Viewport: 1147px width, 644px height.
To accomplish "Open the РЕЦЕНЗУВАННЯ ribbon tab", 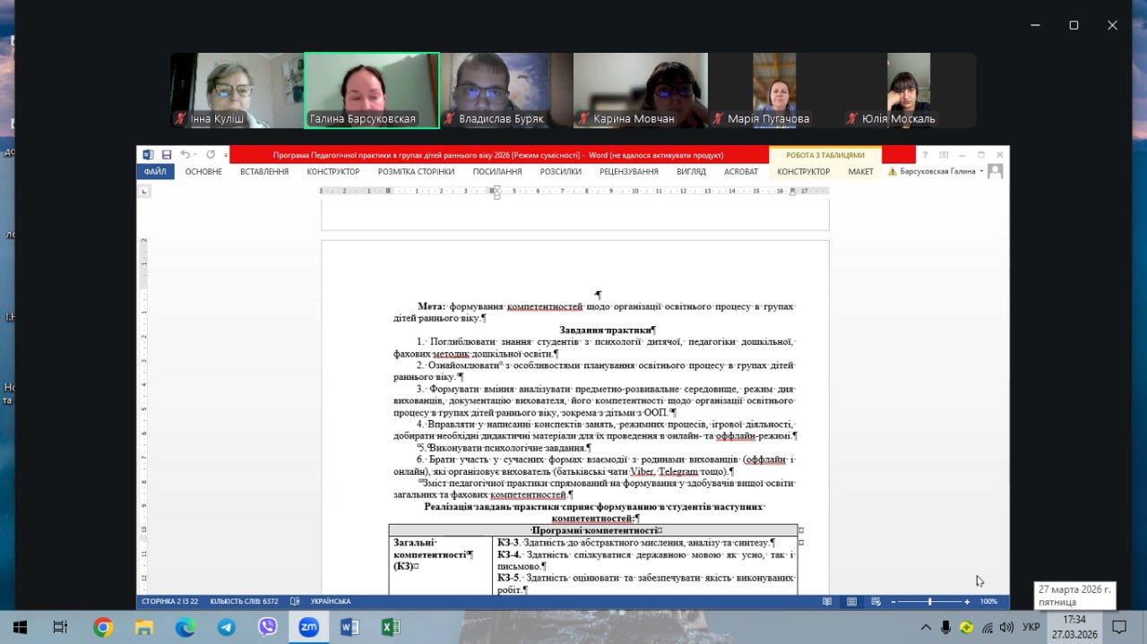I will (629, 172).
